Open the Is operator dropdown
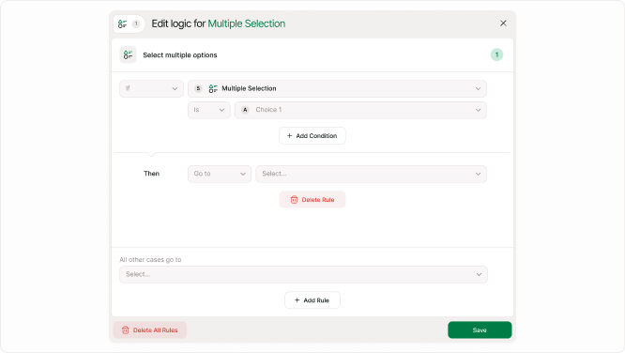 209,110
